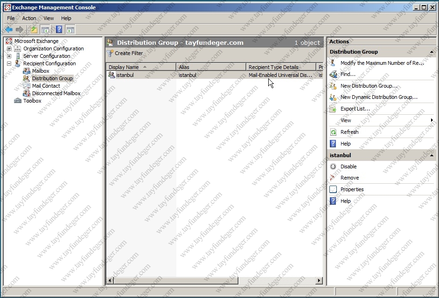The height and width of the screenshot is (298, 439).
Task: Click the Recipient Configuration tree icon
Action: 18,63
